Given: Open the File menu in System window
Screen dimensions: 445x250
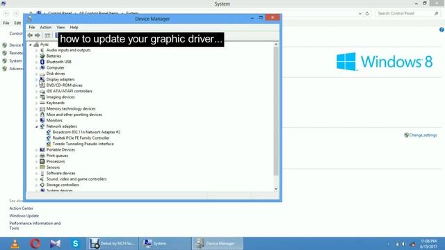Looking at the screenshot, I should pyautogui.click(x=6, y=23).
